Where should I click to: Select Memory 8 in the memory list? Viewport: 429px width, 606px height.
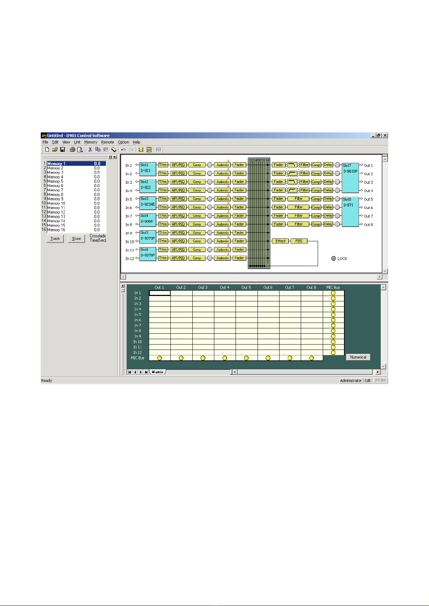[x=76, y=195]
